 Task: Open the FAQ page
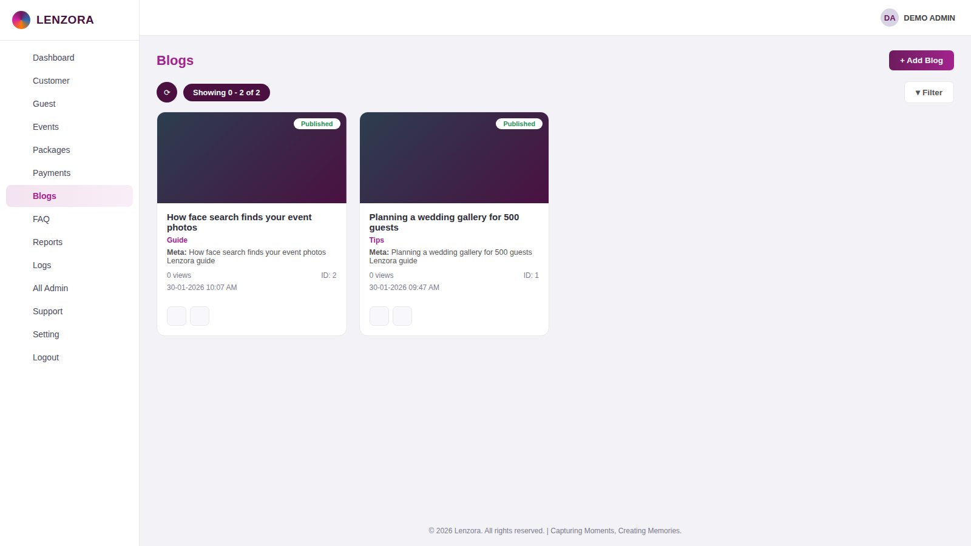coord(69,219)
